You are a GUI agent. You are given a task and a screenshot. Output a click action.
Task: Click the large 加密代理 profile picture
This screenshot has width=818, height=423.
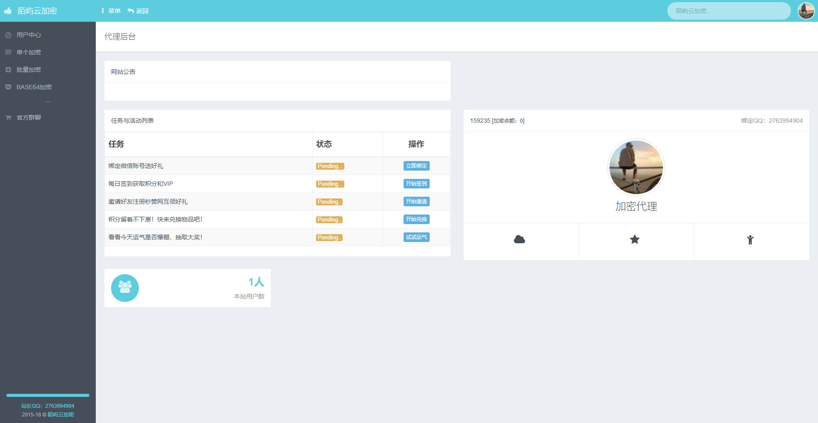(636, 167)
